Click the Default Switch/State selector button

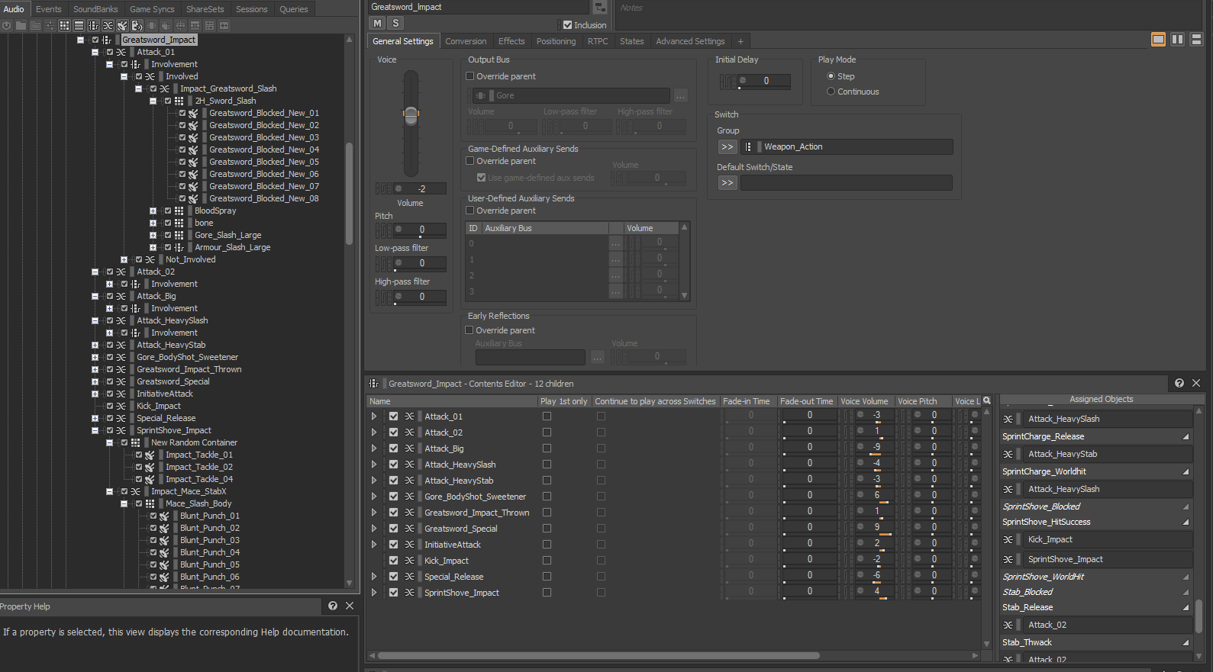point(727,183)
